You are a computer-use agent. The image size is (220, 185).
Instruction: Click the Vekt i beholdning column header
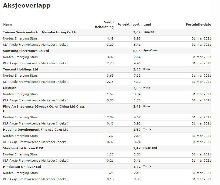pyautogui.click(x=104, y=24)
